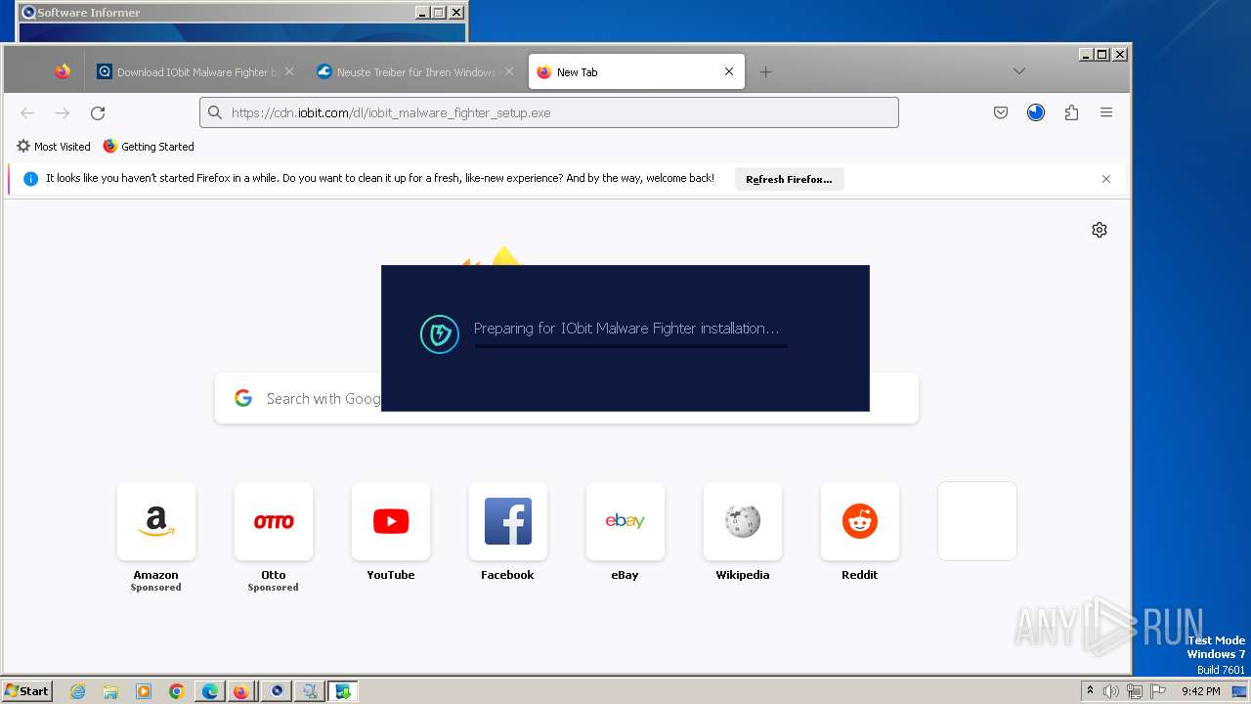Open the volume speaker tray icon
This screenshot has height=704, width=1251.
pyautogui.click(x=1111, y=691)
